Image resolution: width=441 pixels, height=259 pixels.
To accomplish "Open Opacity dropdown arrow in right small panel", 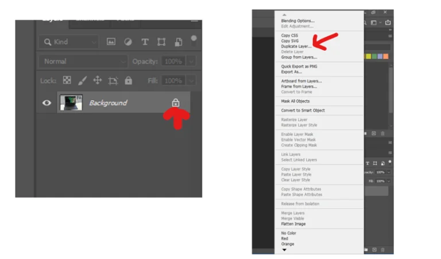I will 389,172.
